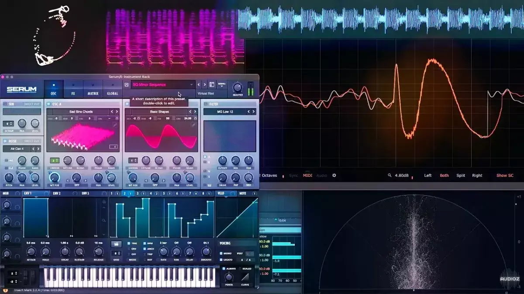
Task: Click the OSC A UNISON voices stepper
Action: click(x=55, y=160)
